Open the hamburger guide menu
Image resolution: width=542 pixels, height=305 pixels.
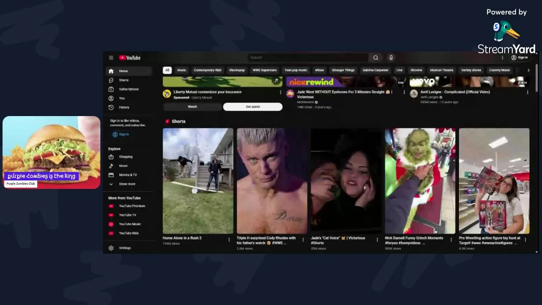(x=111, y=58)
